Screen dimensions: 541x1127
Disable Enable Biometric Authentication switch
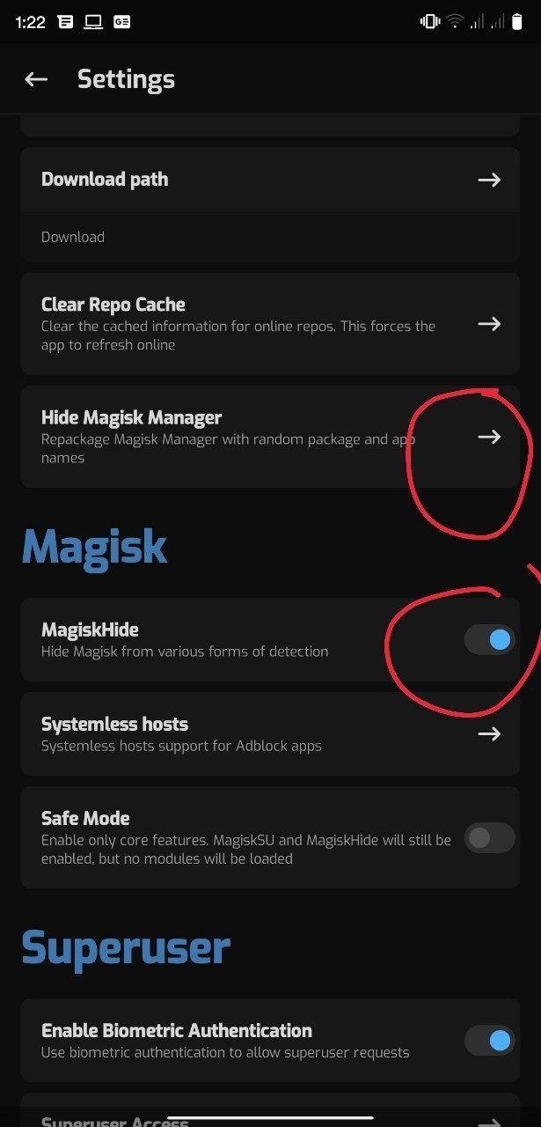[x=489, y=1041]
